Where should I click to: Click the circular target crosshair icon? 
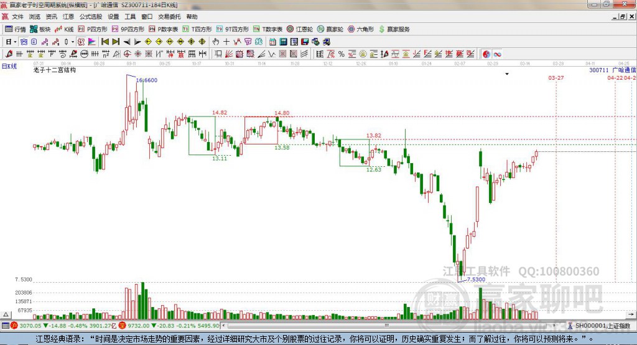coord(127,54)
